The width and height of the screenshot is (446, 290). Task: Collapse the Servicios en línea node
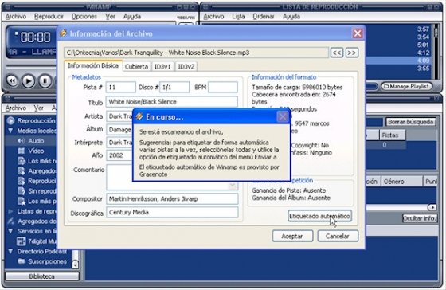click(10, 231)
